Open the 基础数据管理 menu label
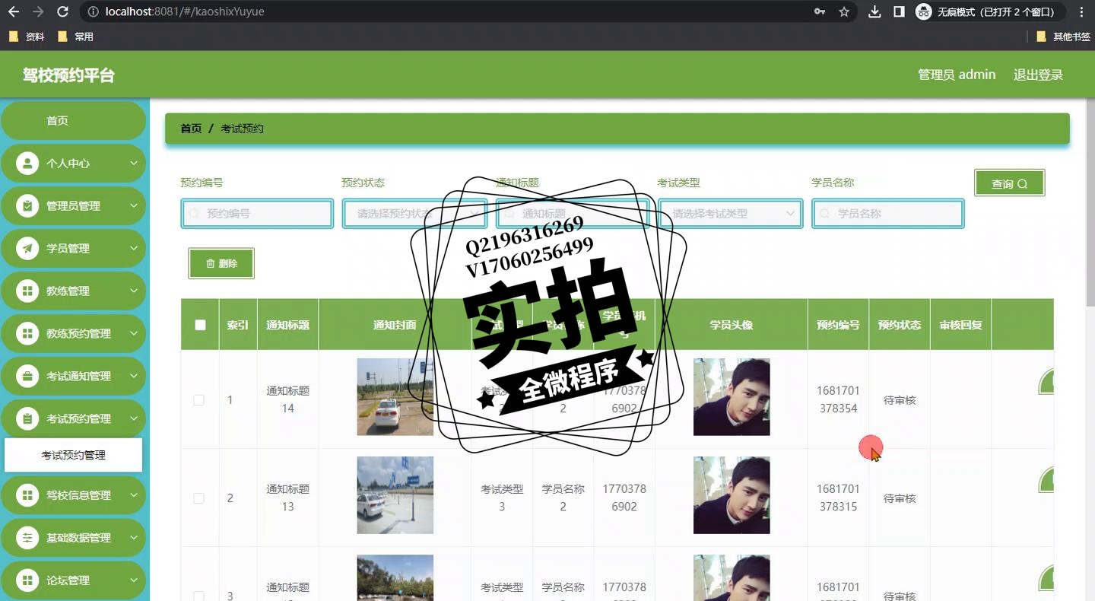This screenshot has width=1095, height=601. (x=78, y=538)
